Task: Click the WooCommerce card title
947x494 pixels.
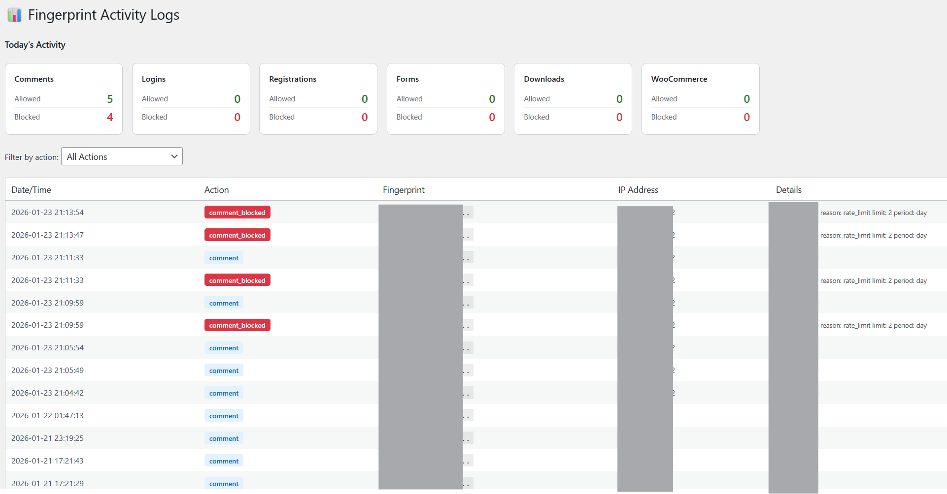Action: [679, 79]
